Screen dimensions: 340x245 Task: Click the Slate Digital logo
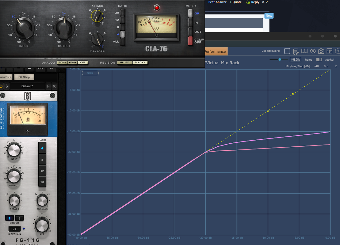(x=28, y=96)
